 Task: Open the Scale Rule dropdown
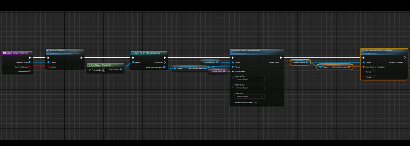(250, 97)
